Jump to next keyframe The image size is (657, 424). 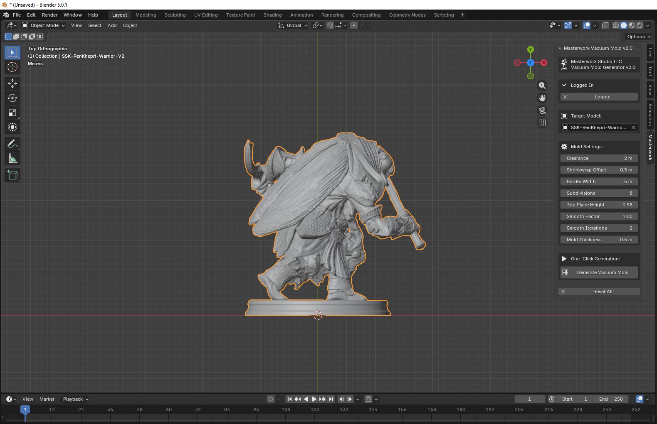(x=323, y=399)
